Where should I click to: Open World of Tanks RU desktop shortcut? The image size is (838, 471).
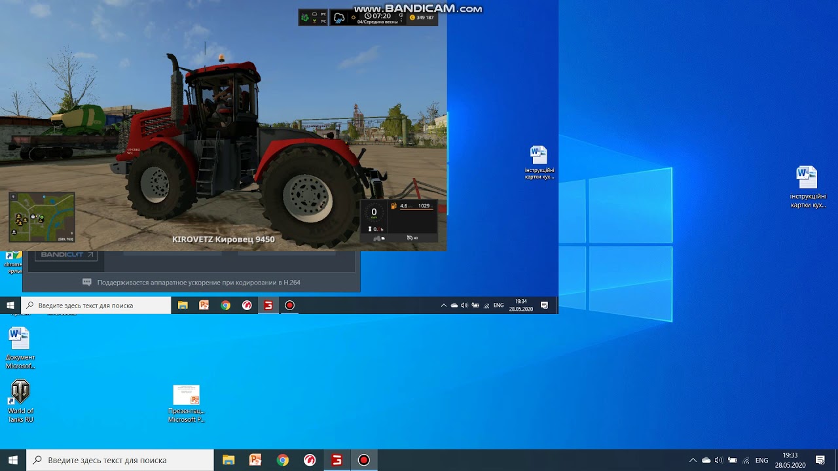[x=20, y=402]
